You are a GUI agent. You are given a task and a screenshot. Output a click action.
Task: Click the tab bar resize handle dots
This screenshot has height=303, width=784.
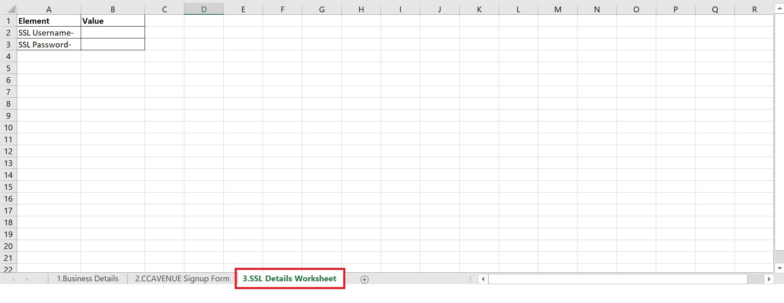coord(470,279)
